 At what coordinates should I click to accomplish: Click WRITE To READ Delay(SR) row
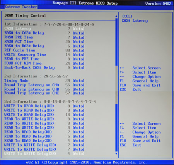click(44, 115)
